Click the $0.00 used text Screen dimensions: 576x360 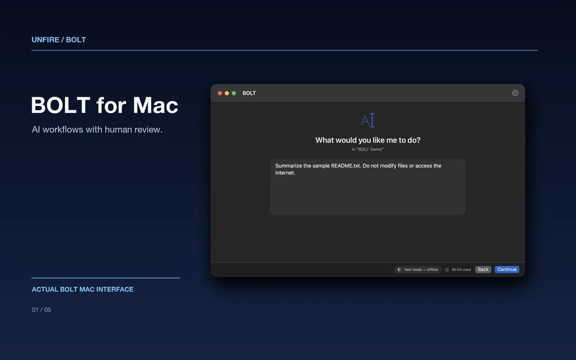click(x=461, y=270)
